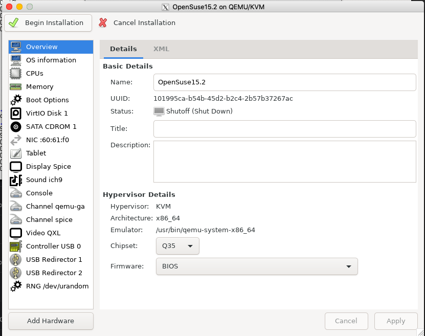Select the OS information computer icon
The image size is (425, 336).
coord(16,60)
